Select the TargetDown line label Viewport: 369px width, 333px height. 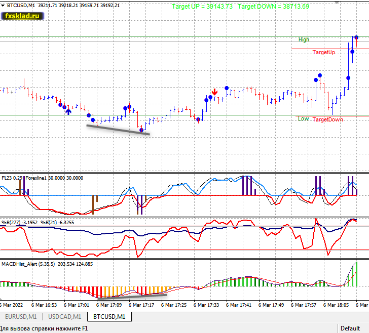tap(327, 119)
